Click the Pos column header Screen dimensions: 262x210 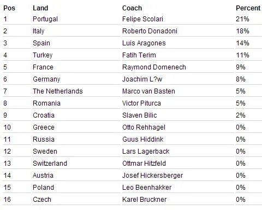9,8
